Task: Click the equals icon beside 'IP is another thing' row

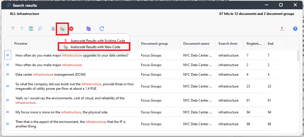Action: (x=8, y=124)
